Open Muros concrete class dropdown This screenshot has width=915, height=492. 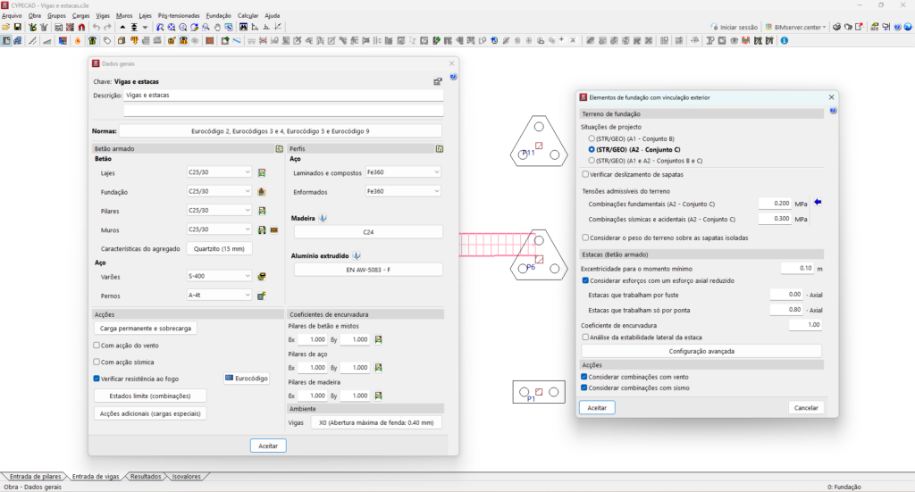pyautogui.click(x=219, y=229)
